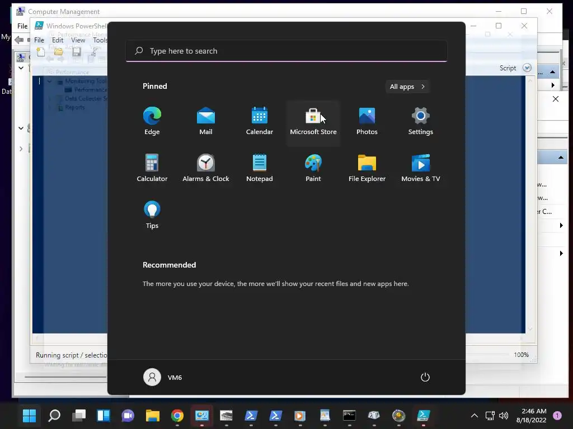The height and width of the screenshot is (429, 573).
Task: Open the clock showing 2:46 AM
Action: pyautogui.click(x=532, y=415)
